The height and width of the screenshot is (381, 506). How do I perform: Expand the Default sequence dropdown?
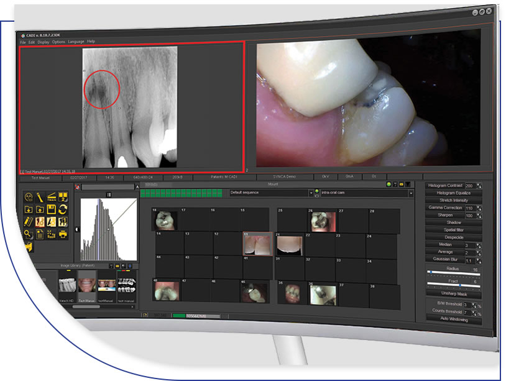pos(310,193)
